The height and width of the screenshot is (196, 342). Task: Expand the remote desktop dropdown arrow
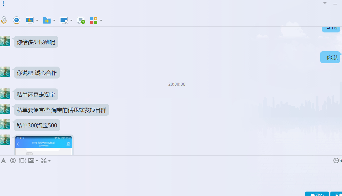71,20
